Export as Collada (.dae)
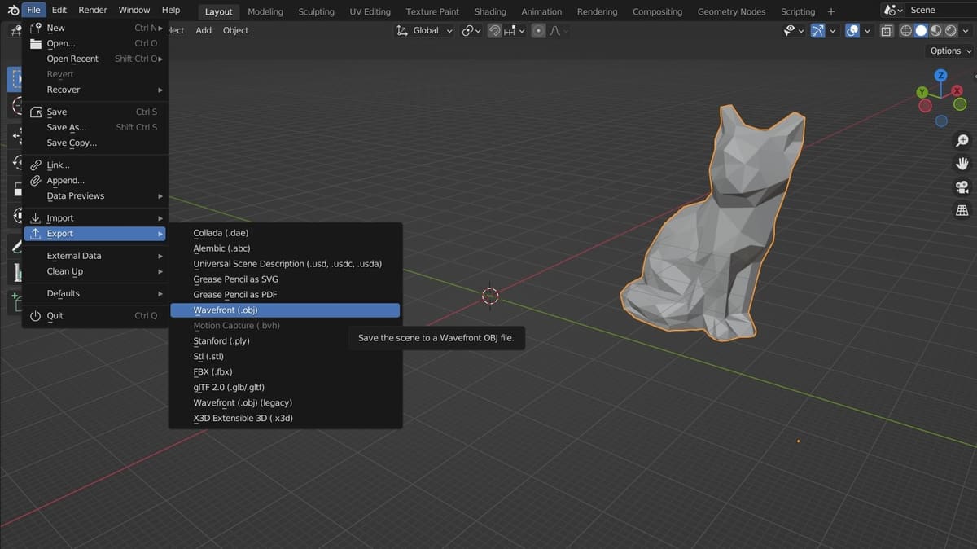This screenshot has width=977, height=549. click(x=285, y=233)
